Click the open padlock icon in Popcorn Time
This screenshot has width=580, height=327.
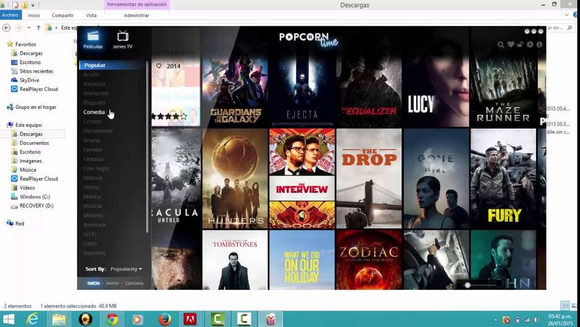(x=520, y=45)
